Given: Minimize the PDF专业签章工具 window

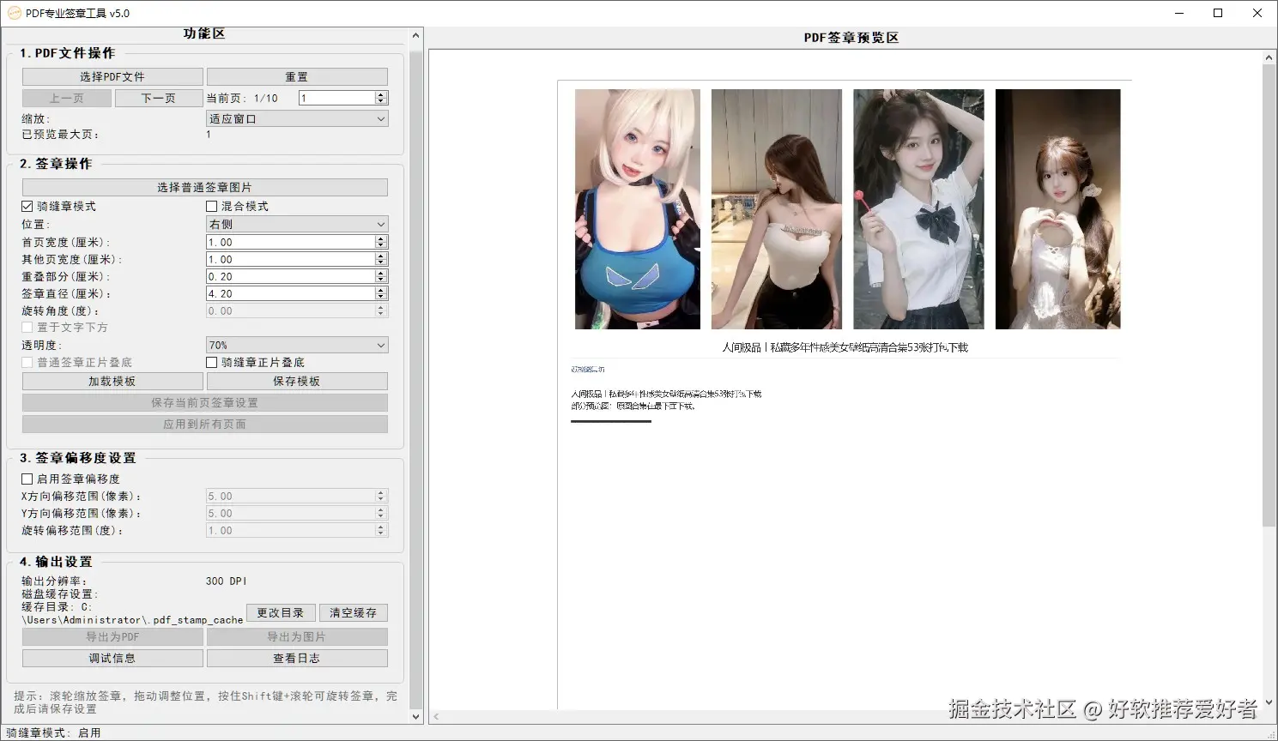Looking at the screenshot, I should (1178, 13).
